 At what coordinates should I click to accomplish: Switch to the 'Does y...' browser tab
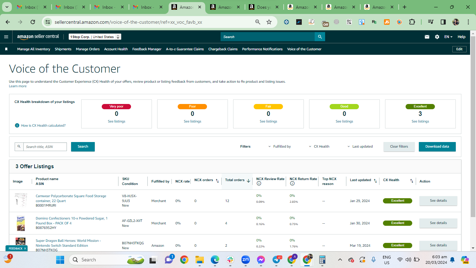pyautogui.click(x=263, y=7)
